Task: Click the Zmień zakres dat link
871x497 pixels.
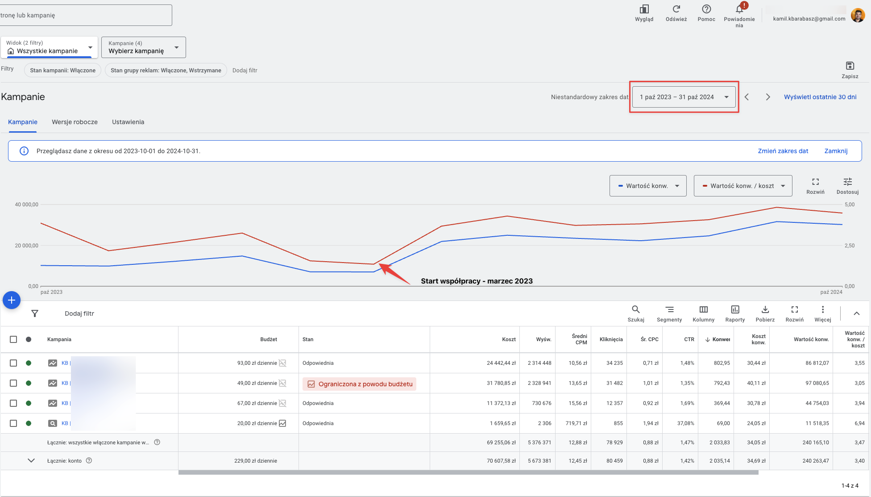Action: coord(783,151)
